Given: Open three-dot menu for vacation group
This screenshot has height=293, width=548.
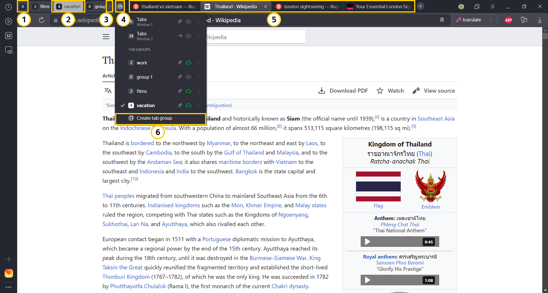Looking at the screenshot, I should click(198, 106).
